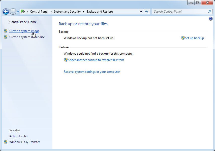Click the 'Back up or restore your files' heading

83,24
